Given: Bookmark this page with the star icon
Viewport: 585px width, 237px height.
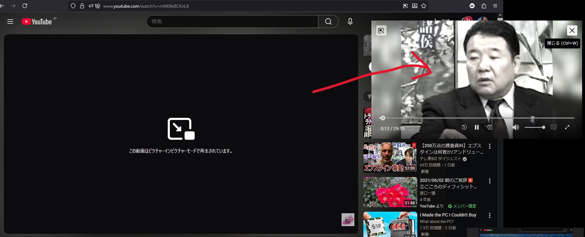Looking at the screenshot, I should 424,6.
